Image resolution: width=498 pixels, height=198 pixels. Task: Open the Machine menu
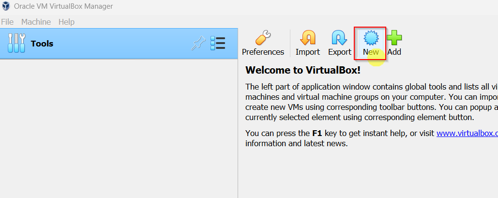point(36,22)
